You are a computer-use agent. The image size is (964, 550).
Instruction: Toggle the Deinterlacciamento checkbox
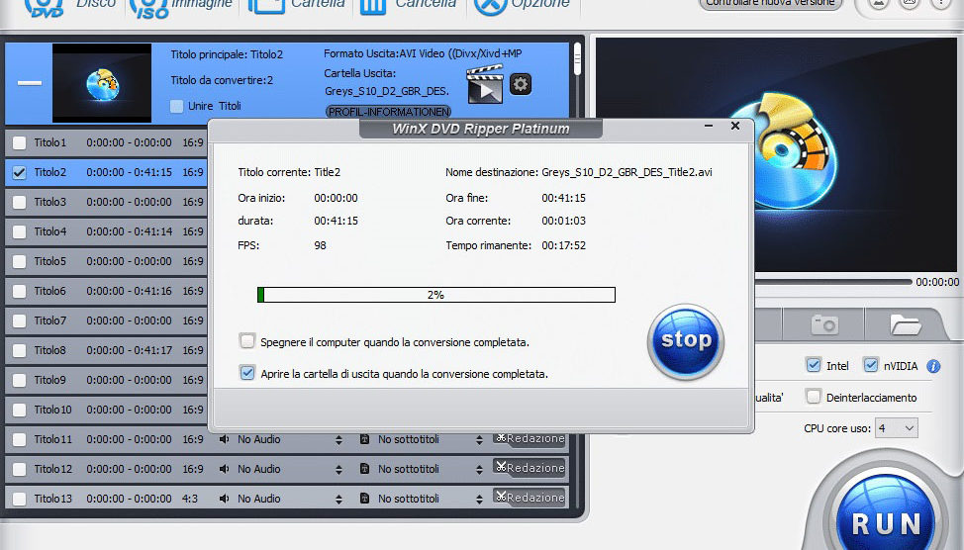coord(814,397)
